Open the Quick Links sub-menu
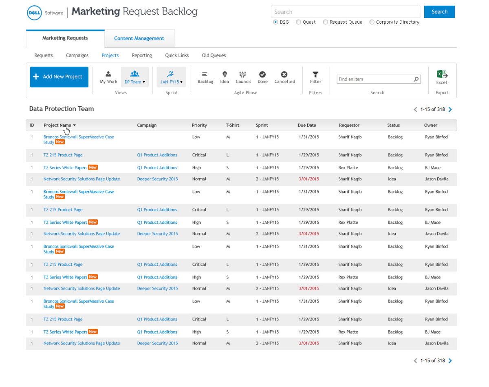The image size is (489, 387). click(x=177, y=55)
